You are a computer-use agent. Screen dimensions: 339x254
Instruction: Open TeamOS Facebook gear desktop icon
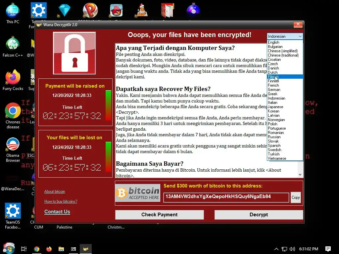tap(13, 216)
